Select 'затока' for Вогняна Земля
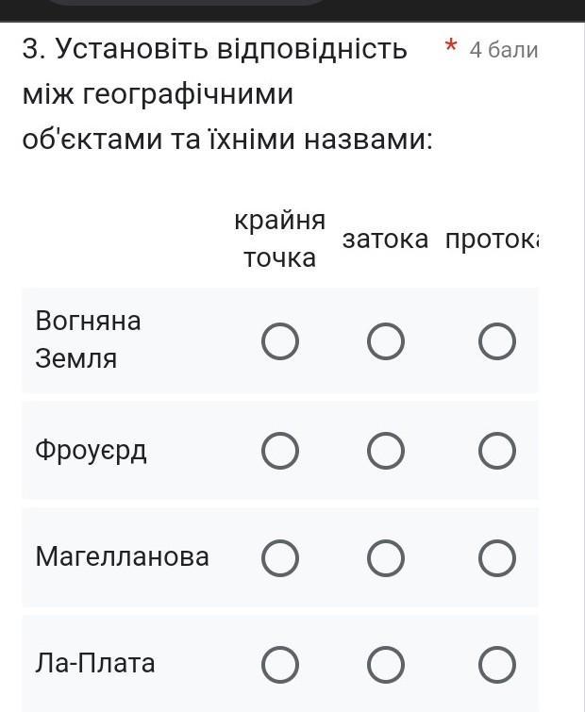Image resolution: width=585 pixels, height=712 pixels. (386, 341)
